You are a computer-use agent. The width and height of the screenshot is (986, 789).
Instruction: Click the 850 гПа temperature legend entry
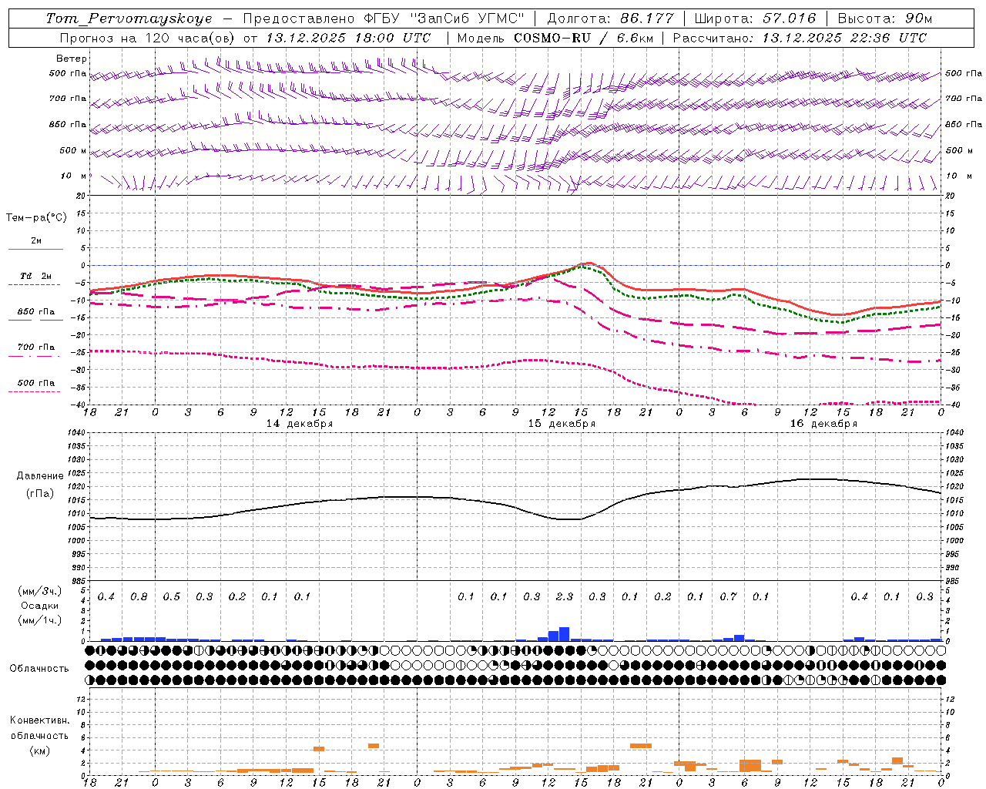click(x=36, y=312)
